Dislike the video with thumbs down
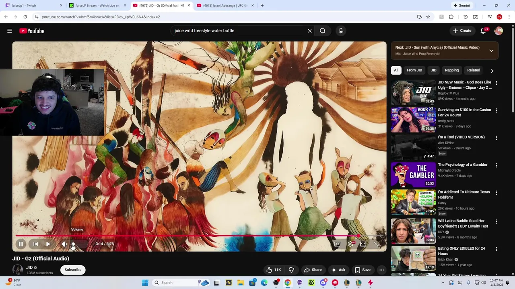This screenshot has width=515, height=289. (291, 270)
